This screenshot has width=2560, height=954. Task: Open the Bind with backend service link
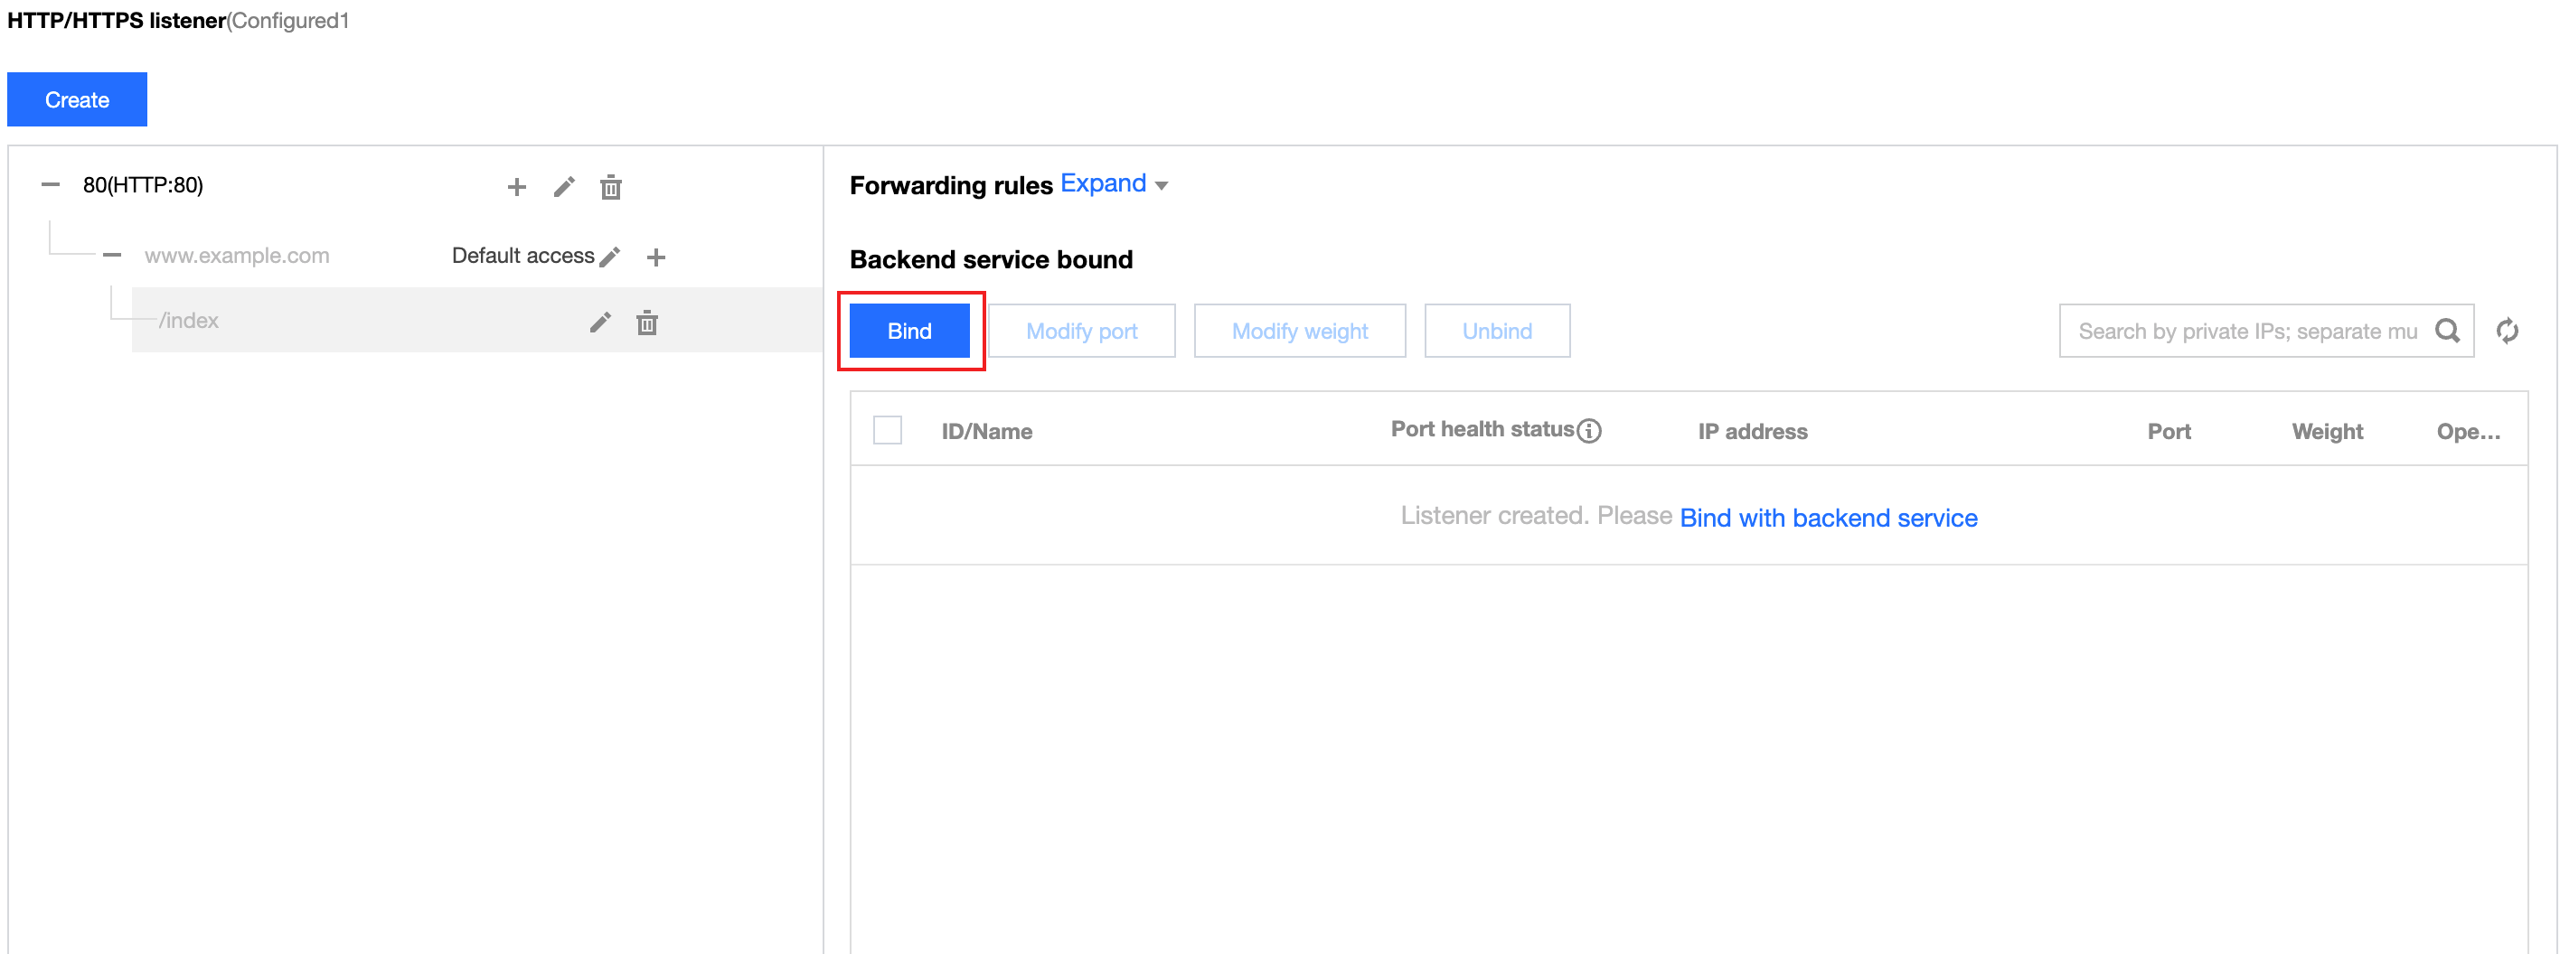pyautogui.click(x=1828, y=518)
